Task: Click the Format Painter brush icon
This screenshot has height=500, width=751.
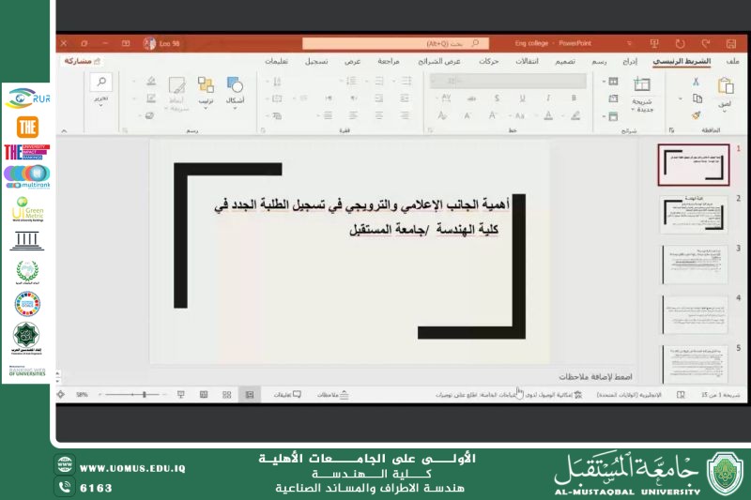Action: tap(696, 114)
